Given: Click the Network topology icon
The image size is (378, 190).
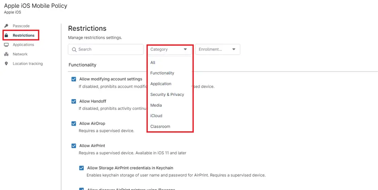Looking at the screenshot, I should pyautogui.click(x=6, y=54).
